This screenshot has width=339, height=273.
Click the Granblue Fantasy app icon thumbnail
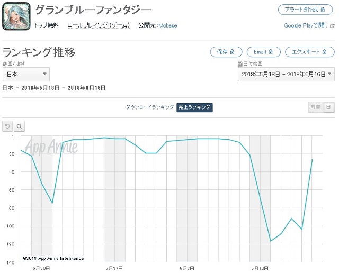pos(16,16)
